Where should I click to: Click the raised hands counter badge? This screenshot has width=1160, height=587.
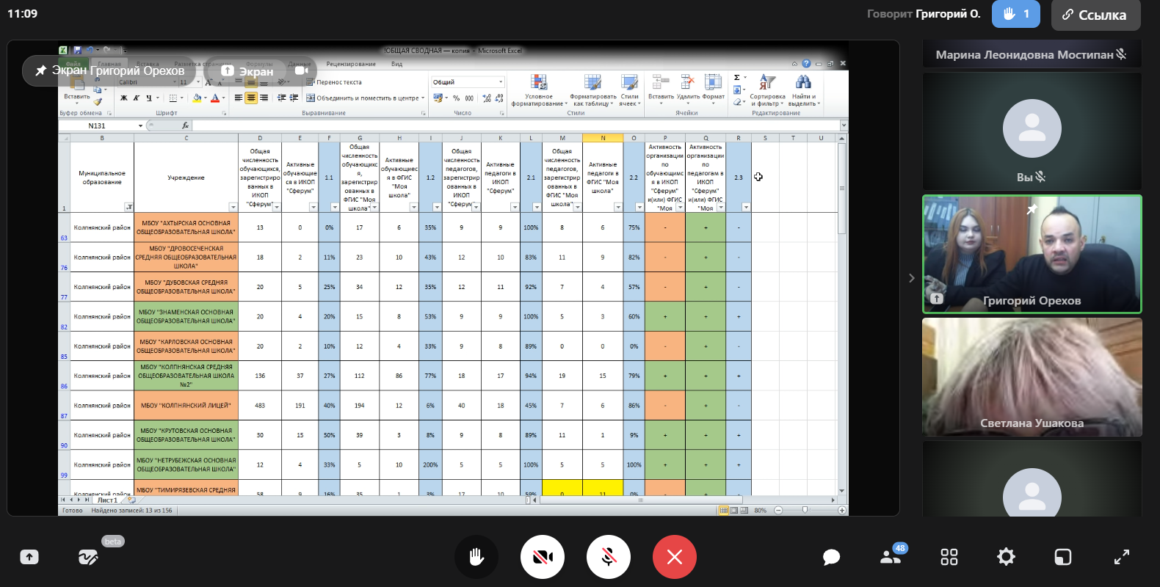pos(1015,14)
